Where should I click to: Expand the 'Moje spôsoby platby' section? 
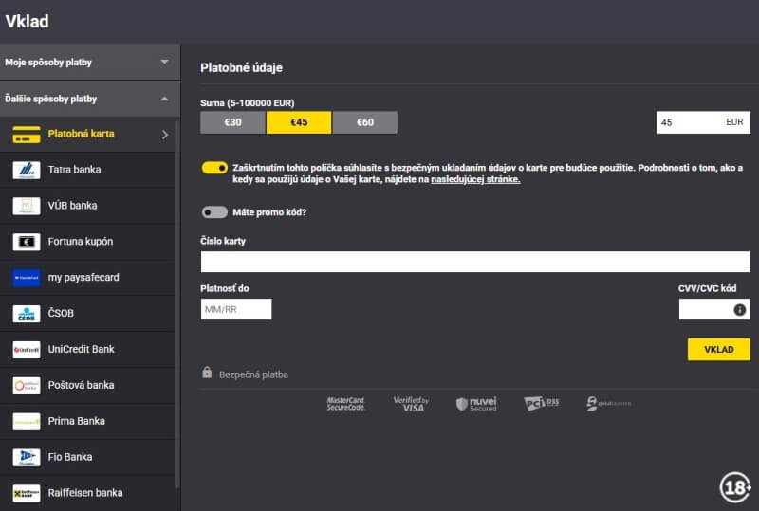pyautogui.click(x=164, y=63)
